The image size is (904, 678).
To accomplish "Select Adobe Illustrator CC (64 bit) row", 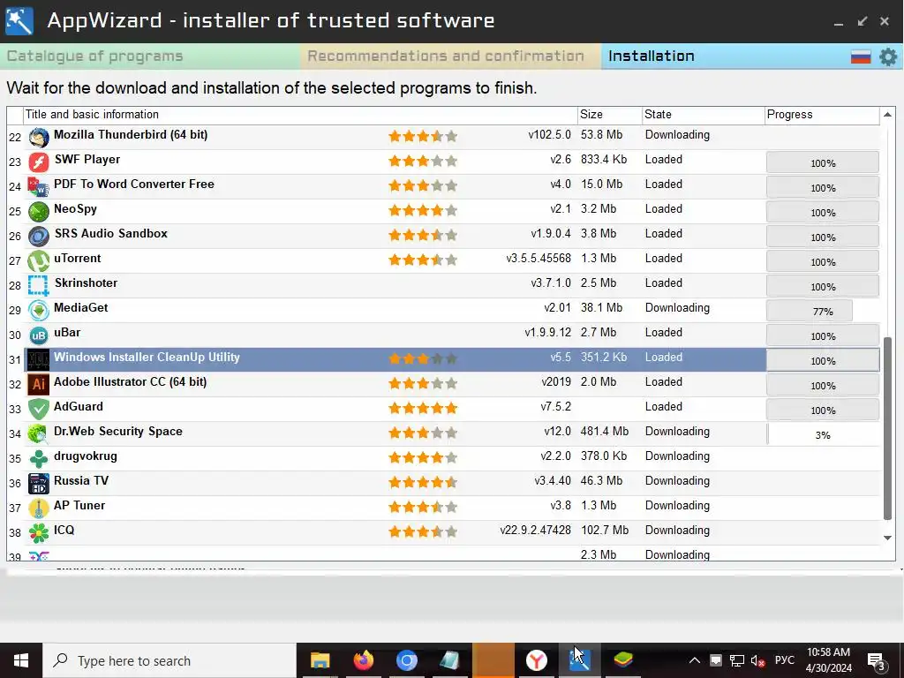I will pos(453,385).
